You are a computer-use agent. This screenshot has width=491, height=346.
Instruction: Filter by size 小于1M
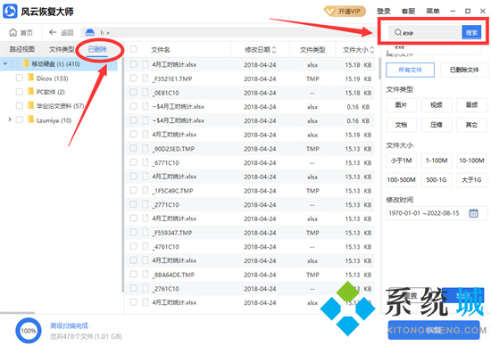401,161
